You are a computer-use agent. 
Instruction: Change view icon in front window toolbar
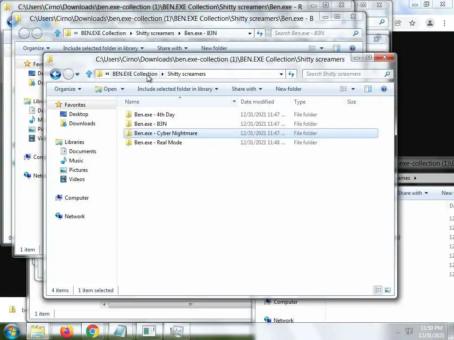pyautogui.click(x=344, y=89)
